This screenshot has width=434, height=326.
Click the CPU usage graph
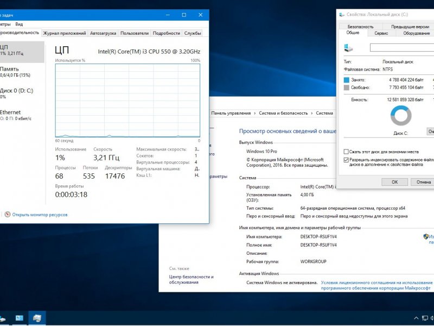[127, 101]
